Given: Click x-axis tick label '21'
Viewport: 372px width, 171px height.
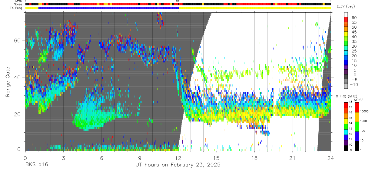Looking at the screenshot, I should [293, 158].
